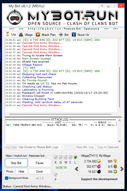
Task: Open the Log tab
Action: pos(11,34)
